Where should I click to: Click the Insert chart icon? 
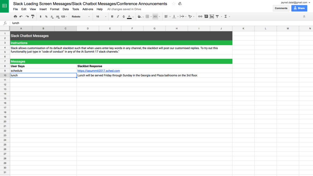[x=212, y=16]
